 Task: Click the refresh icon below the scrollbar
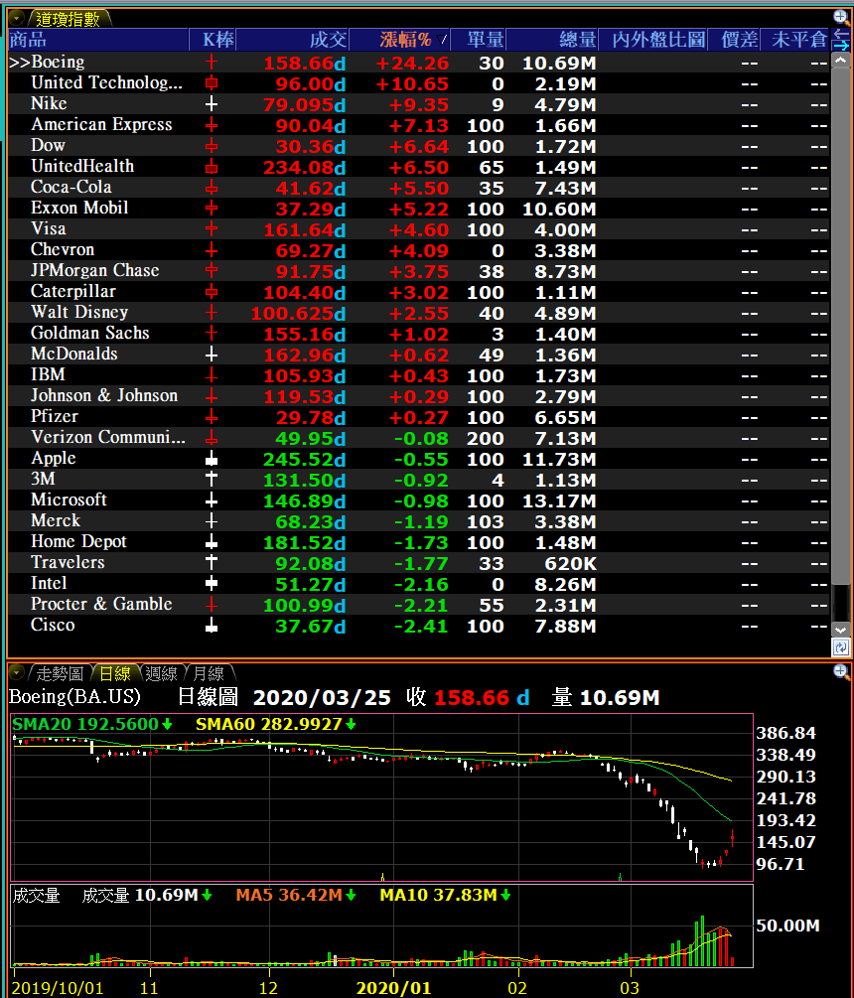tap(840, 647)
